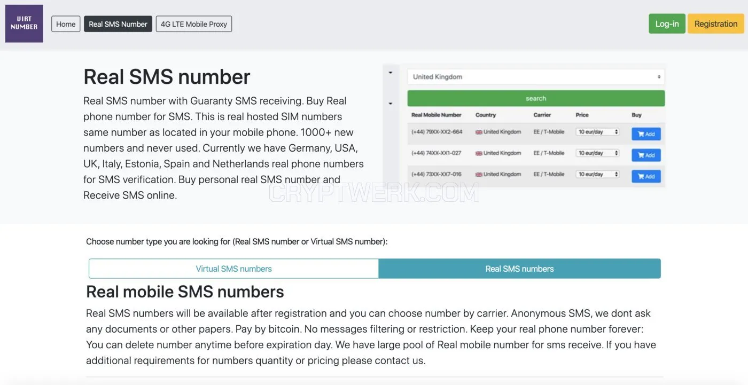Open price dropdown for 74XX-XX1-027 number

pos(597,153)
